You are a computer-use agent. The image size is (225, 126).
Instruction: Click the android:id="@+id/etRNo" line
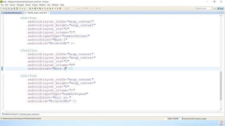tap(52, 101)
